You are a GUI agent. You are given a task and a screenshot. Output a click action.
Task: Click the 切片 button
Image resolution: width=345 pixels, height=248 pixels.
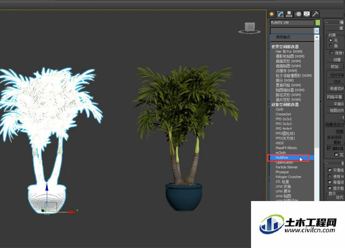[x=335, y=82]
